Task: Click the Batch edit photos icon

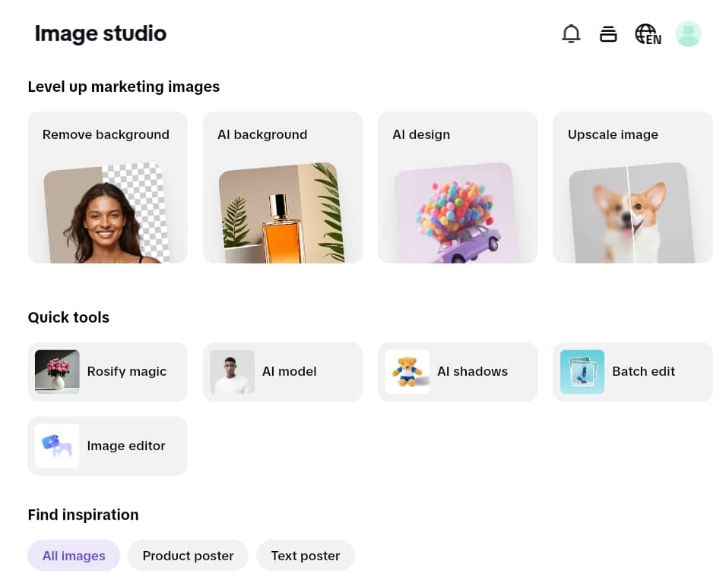Action: coord(582,372)
